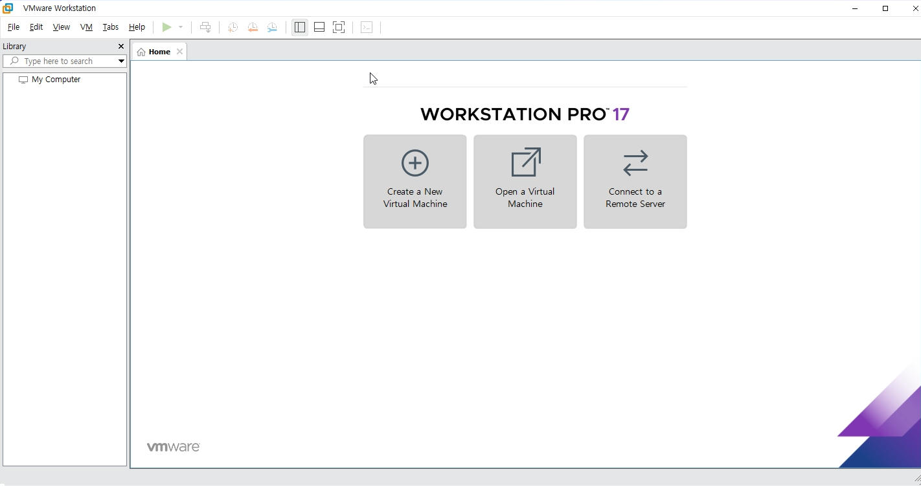Open the power options dropdown arrow
The height and width of the screenshot is (487, 921).
(x=181, y=27)
